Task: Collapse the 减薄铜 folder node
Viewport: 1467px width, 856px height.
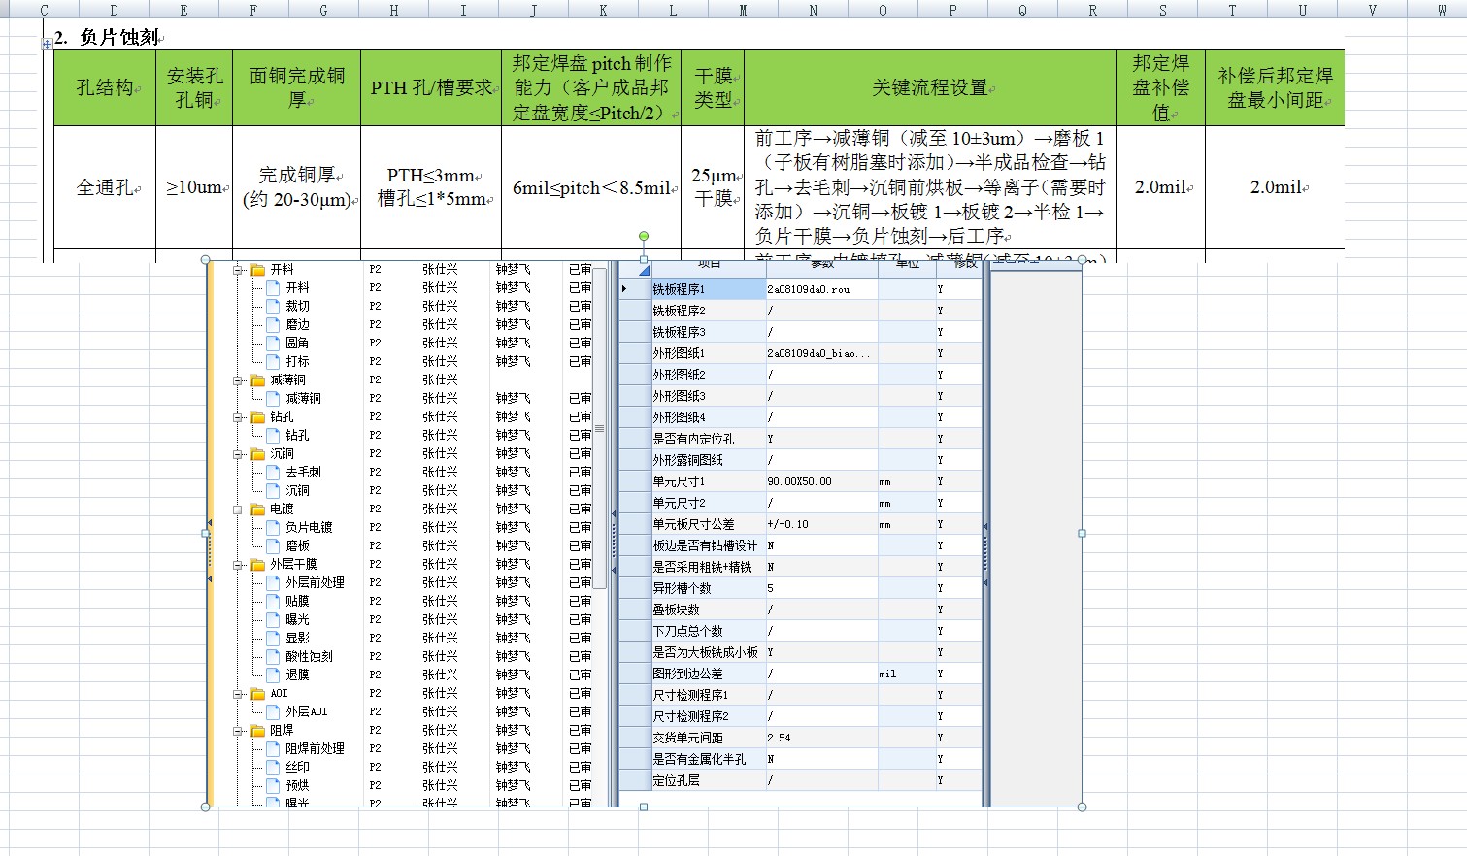Action: [x=238, y=380]
